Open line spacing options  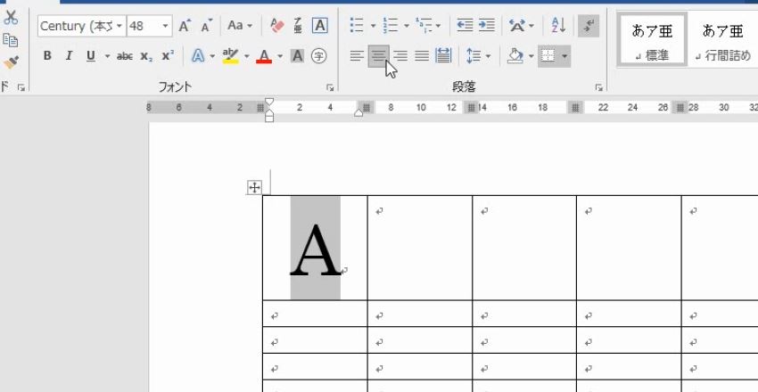click(x=474, y=56)
